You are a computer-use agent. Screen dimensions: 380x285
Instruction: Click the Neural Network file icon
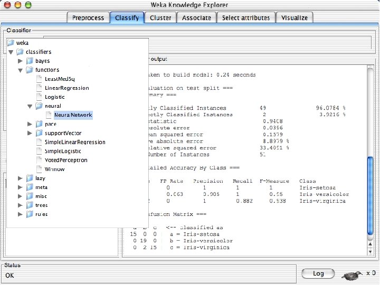point(49,115)
